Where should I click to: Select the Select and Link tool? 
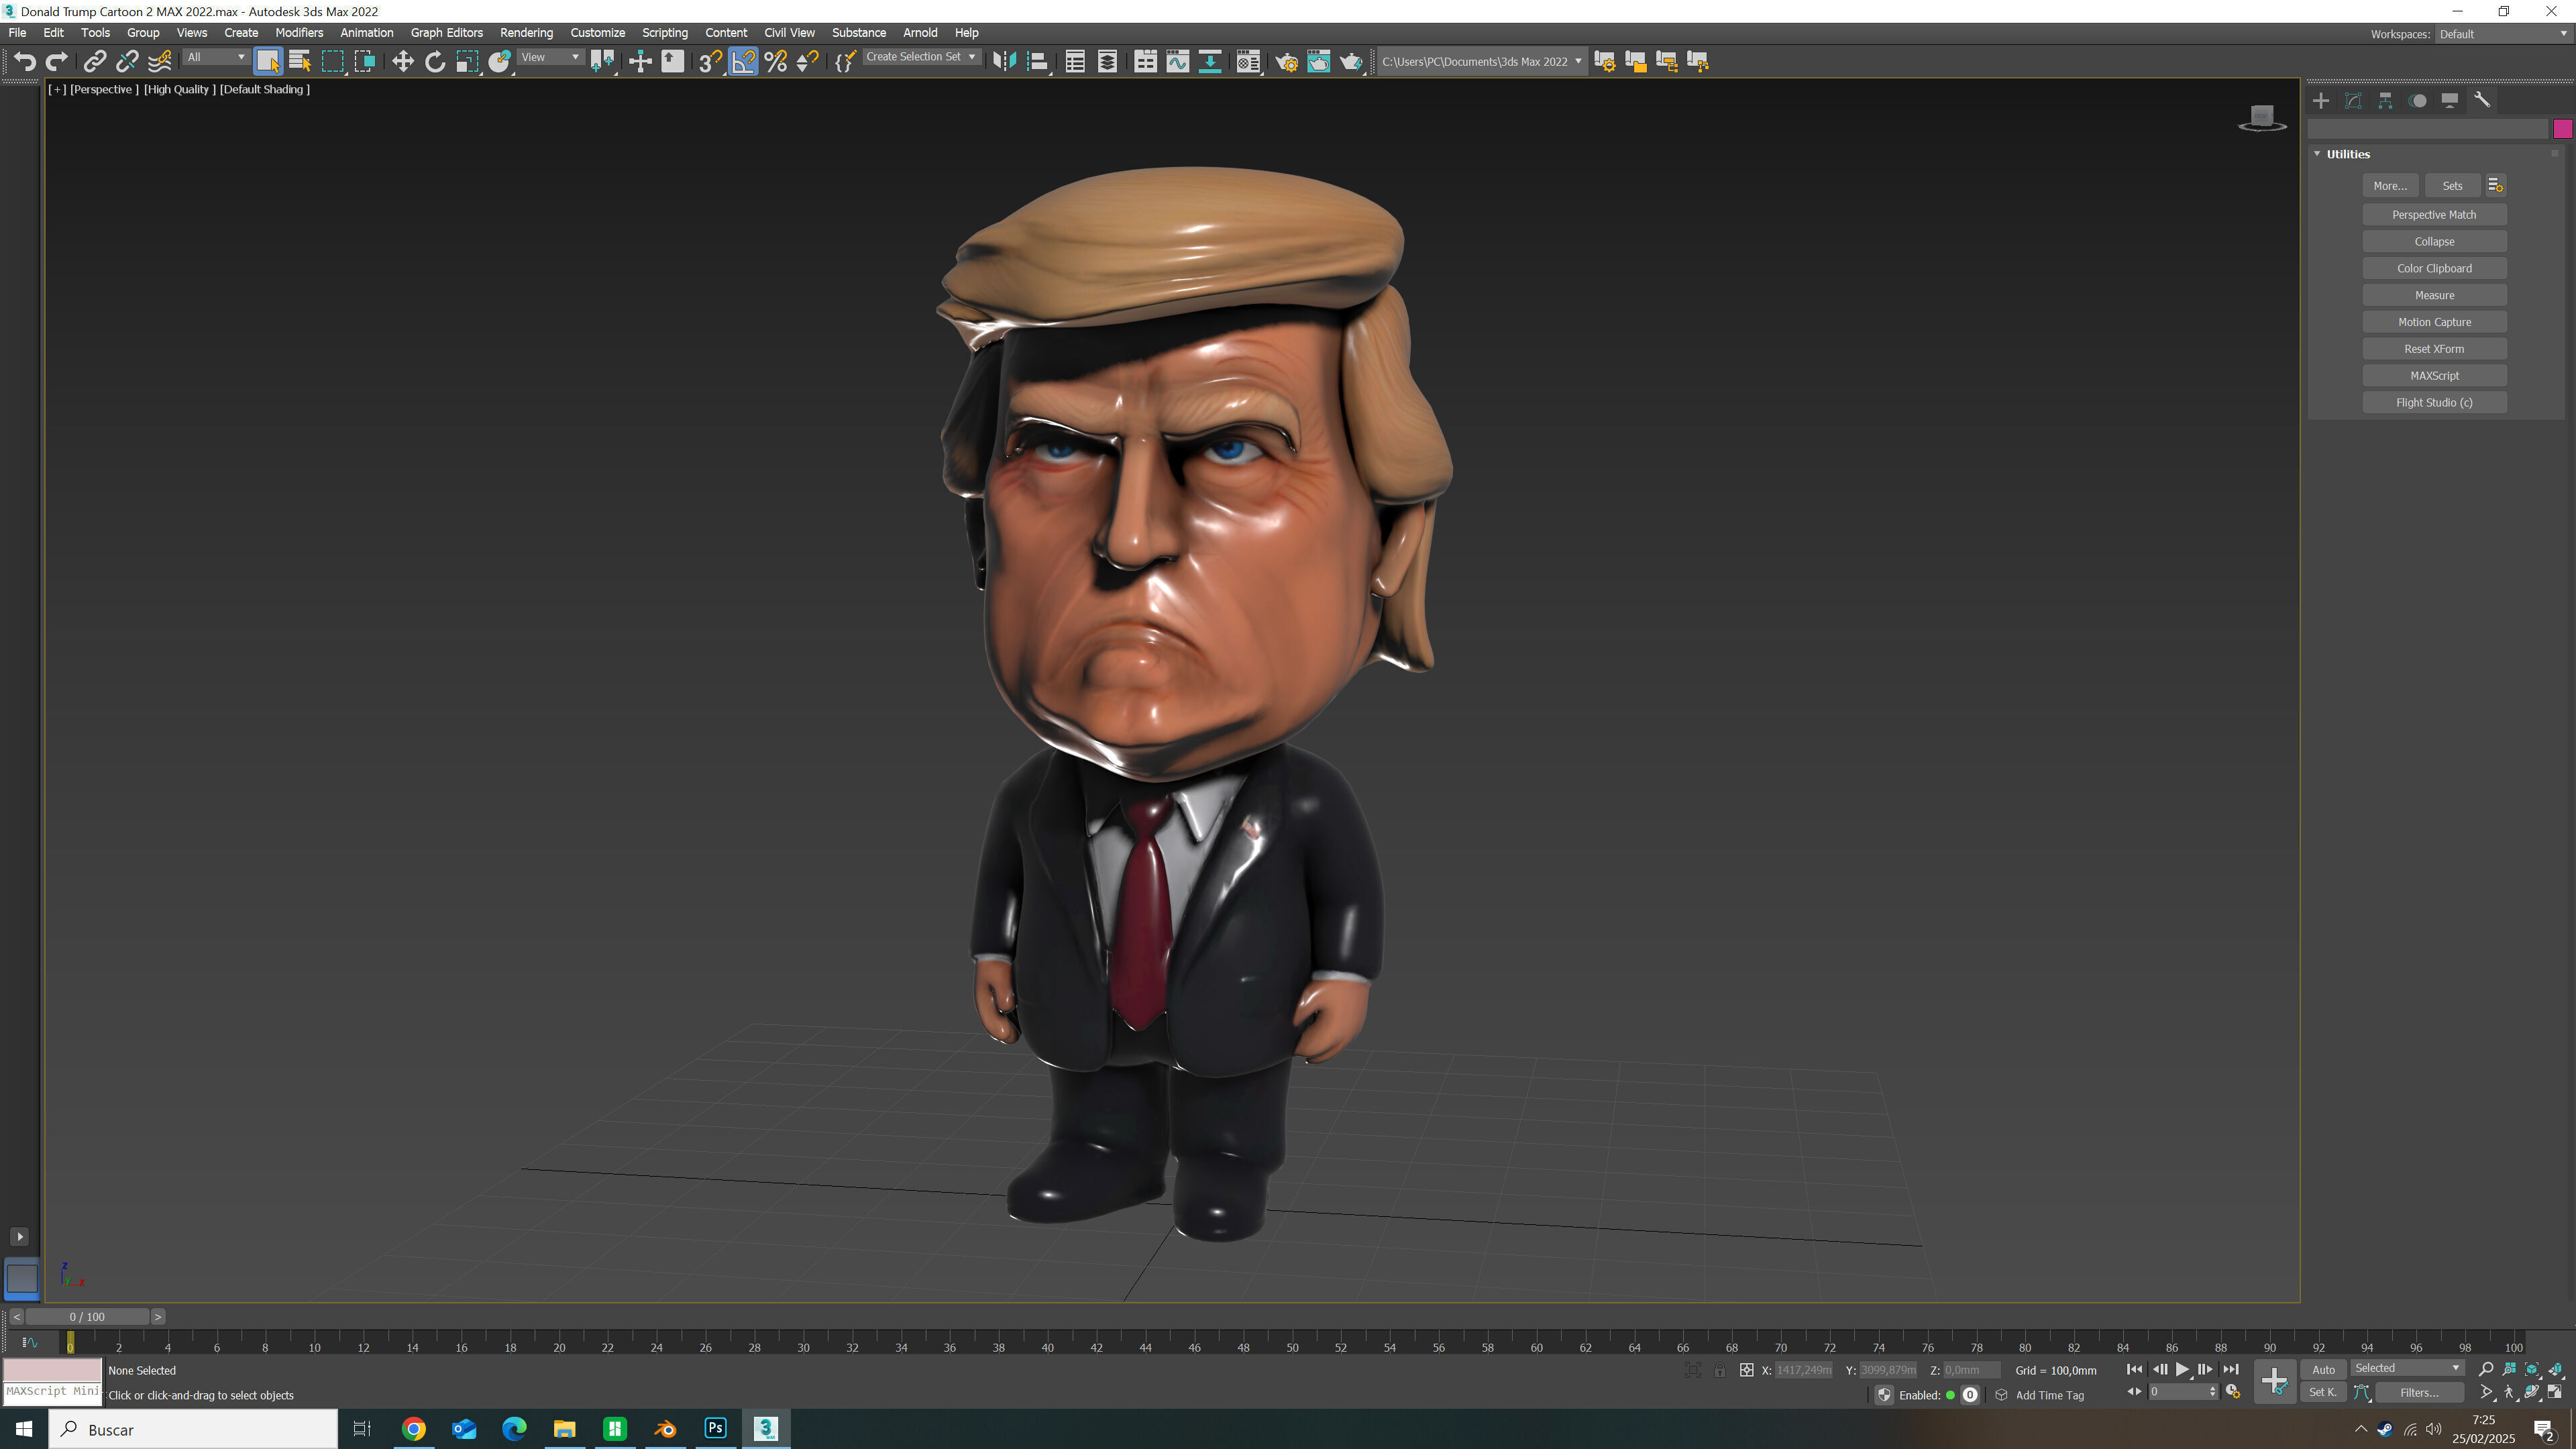click(94, 61)
